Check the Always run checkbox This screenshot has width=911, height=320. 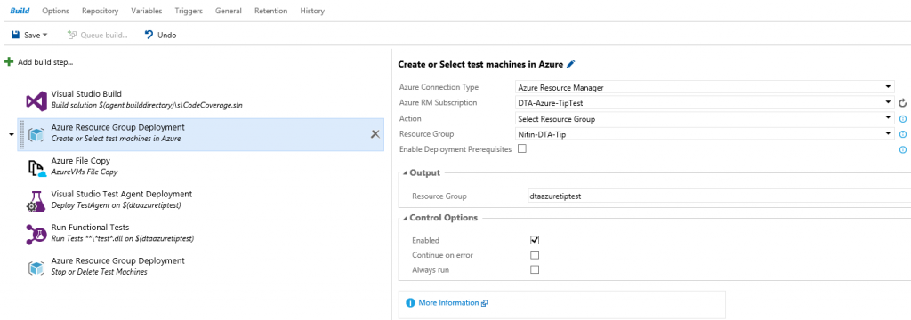click(x=535, y=269)
